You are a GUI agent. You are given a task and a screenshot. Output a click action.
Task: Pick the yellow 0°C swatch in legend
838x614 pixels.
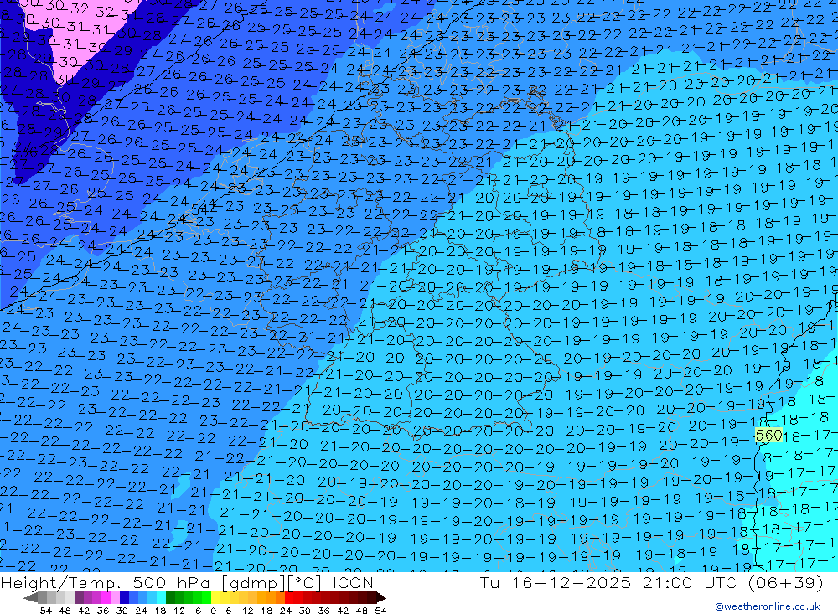(215, 597)
